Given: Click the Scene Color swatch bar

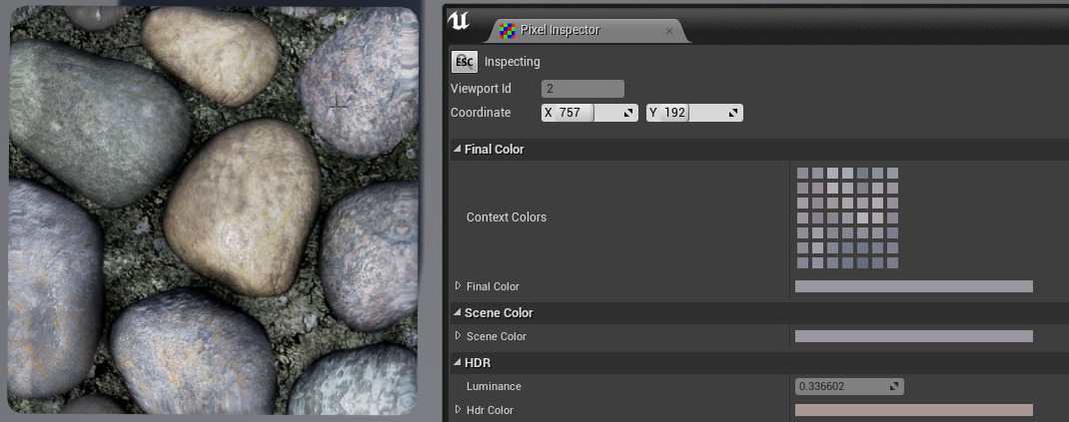Looking at the screenshot, I should [x=913, y=336].
